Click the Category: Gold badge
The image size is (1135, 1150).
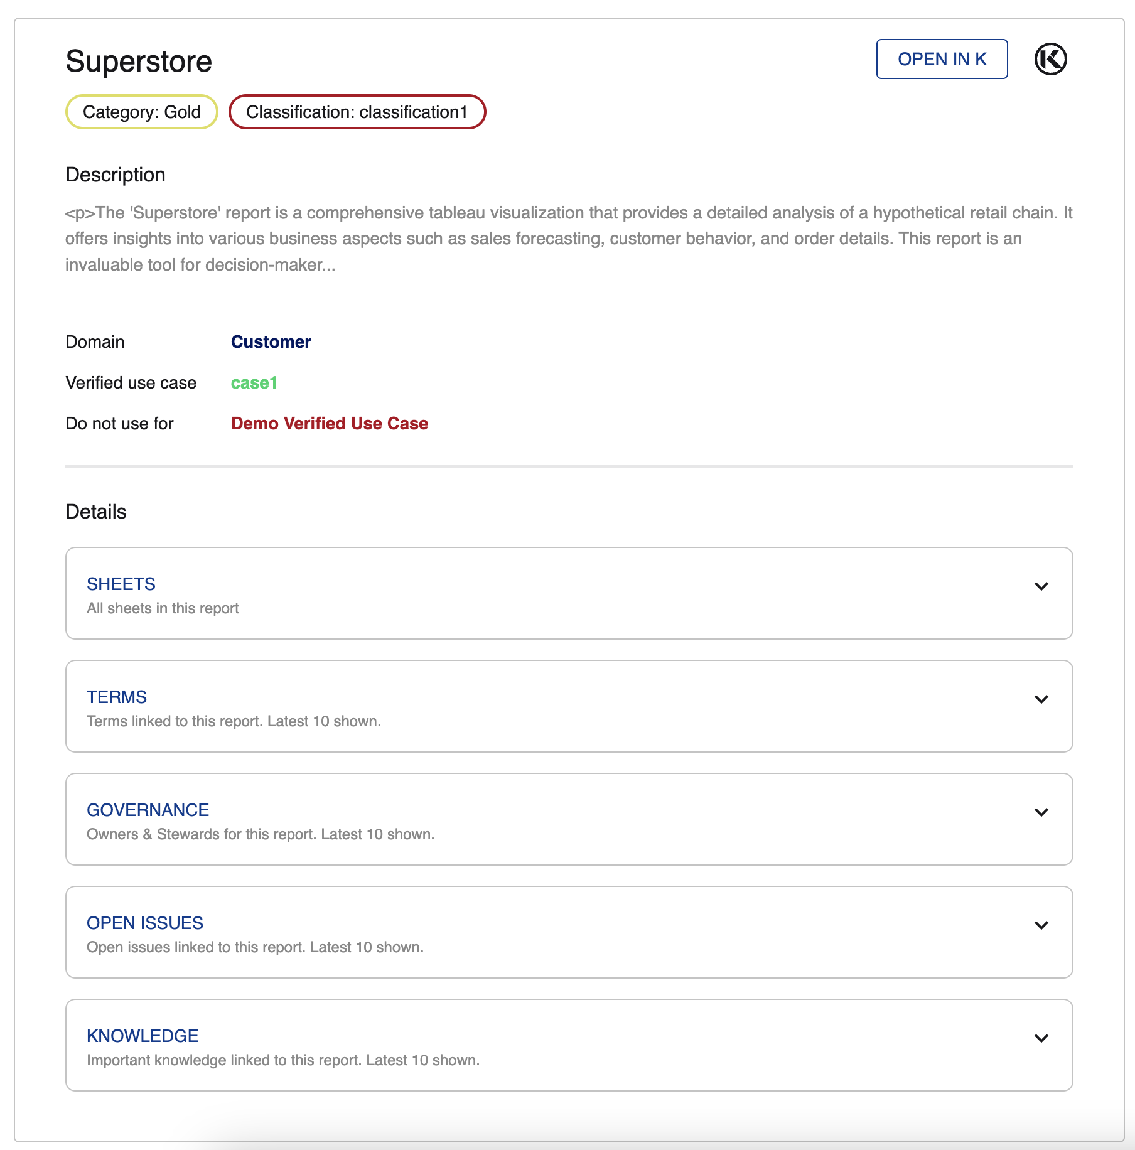[142, 112]
